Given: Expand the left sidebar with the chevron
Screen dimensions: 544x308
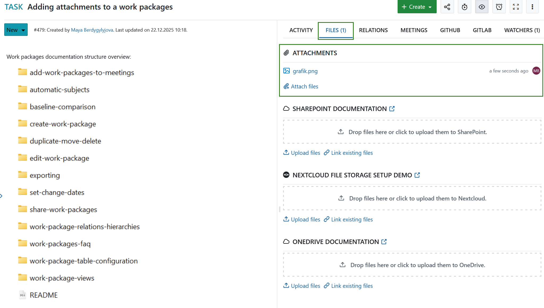Looking at the screenshot, I should coord(2,196).
